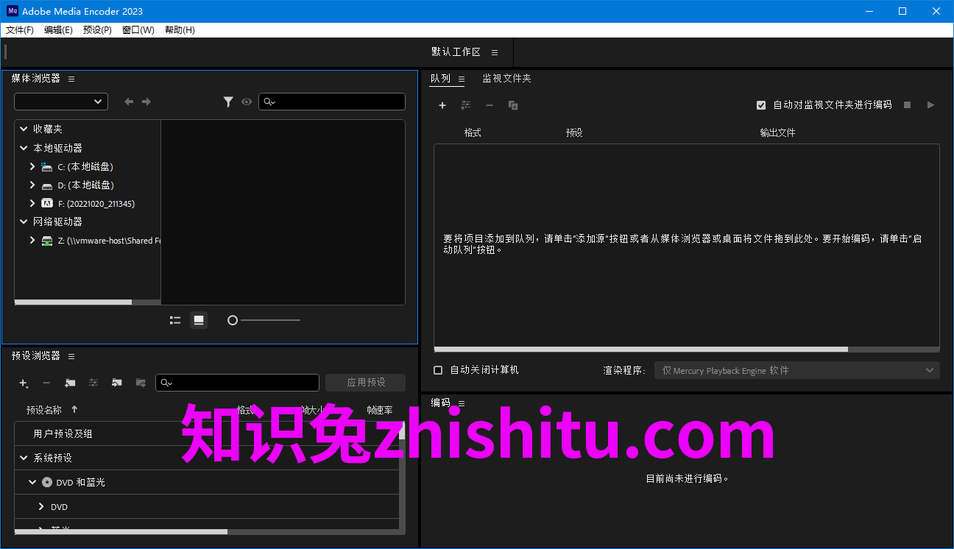Click the duplicate icon in queue
The image size is (954, 549).
tap(513, 105)
